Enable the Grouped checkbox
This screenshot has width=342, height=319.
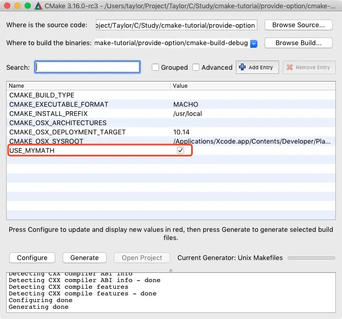155,67
